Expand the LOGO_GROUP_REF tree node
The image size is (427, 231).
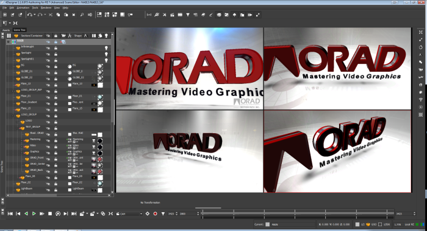tap(13, 91)
